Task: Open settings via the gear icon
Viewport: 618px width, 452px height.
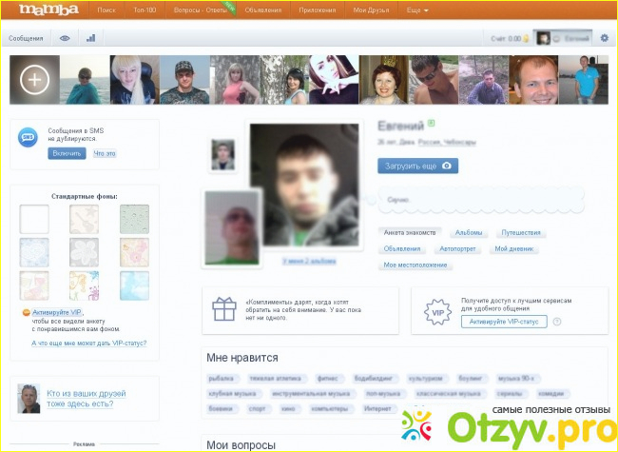Action: pos(604,38)
